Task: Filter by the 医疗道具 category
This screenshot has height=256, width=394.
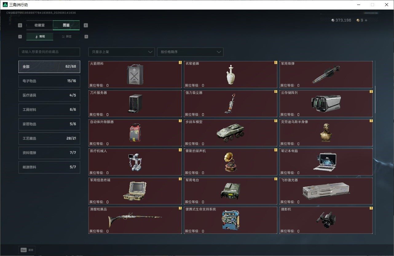Action: pos(49,95)
